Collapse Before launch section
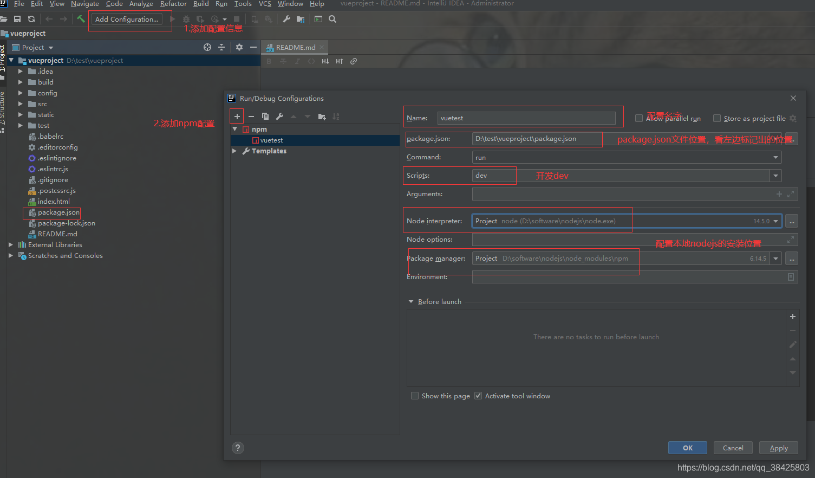The image size is (815, 478). click(411, 301)
